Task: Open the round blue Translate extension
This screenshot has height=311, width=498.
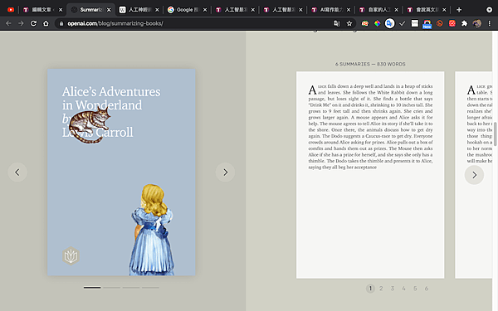Action: click(x=390, y=23)
